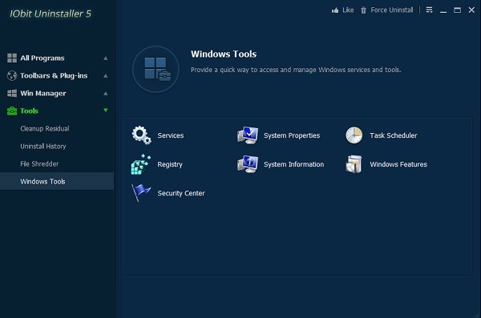The height and width of the screenshot is (318, 481).
Task: Click the Services label
Action: click(171, 135)
